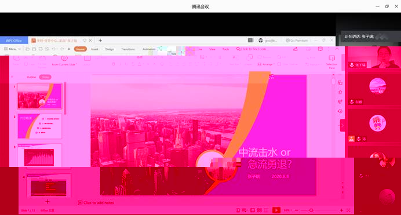
Task: Start slideshow from status bar play button
Action: (x=276, y=210)
